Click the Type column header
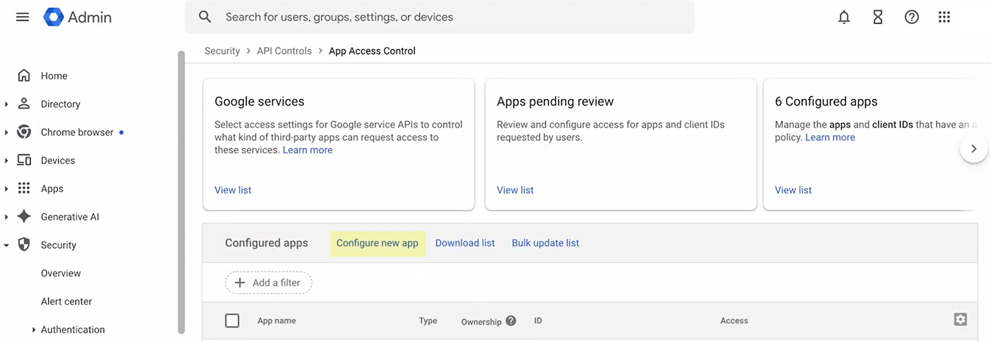 coord(427,321)
